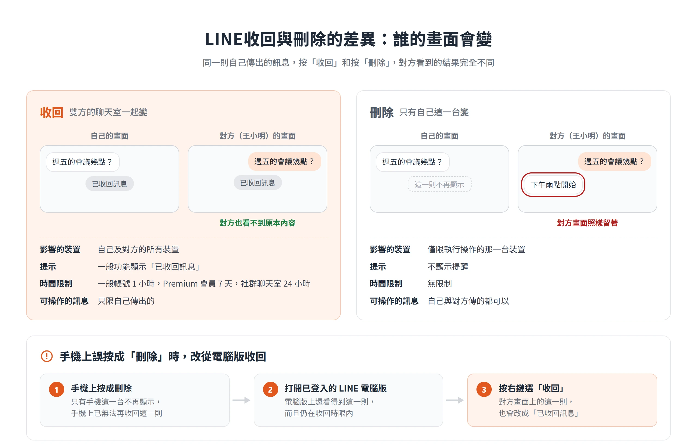Click orange 週五的會議幾點？ bubble in 刪除 other's screen

tap(615, 162)
